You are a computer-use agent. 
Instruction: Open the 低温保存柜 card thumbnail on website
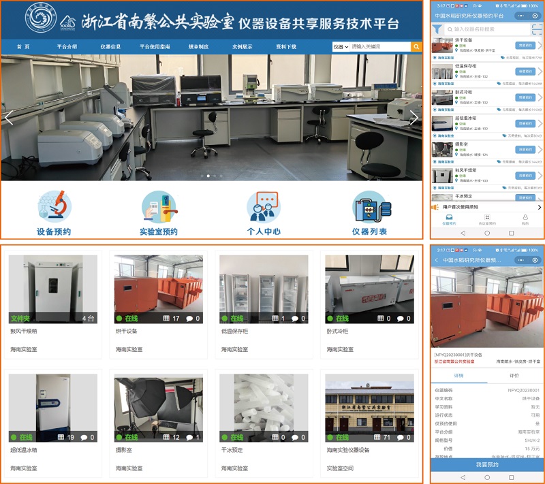(264, 289)
